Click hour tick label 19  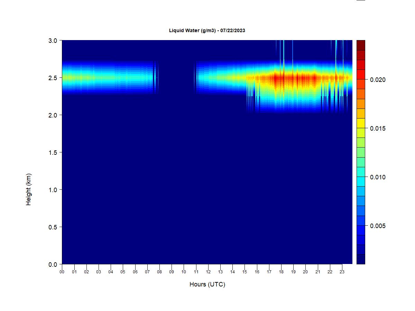coord(293,272)
